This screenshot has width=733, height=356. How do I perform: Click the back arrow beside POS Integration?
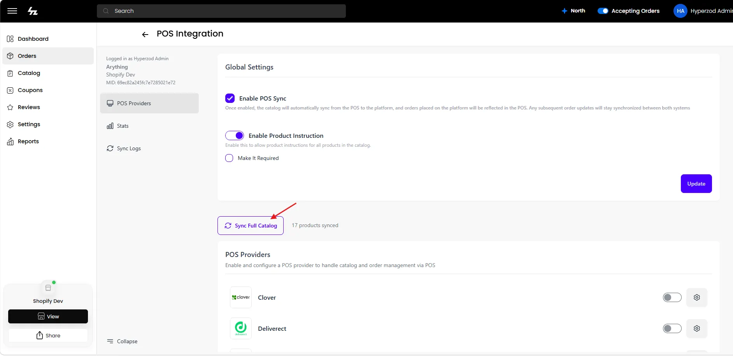click(145, 35)
